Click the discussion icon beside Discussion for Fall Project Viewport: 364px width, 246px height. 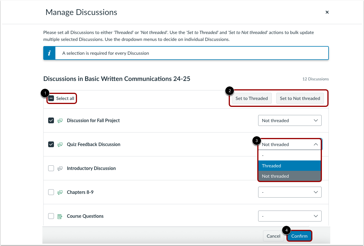(x=60, y=120)
